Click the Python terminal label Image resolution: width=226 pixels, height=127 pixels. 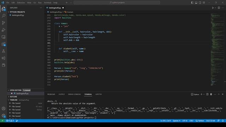coord(195,95)
